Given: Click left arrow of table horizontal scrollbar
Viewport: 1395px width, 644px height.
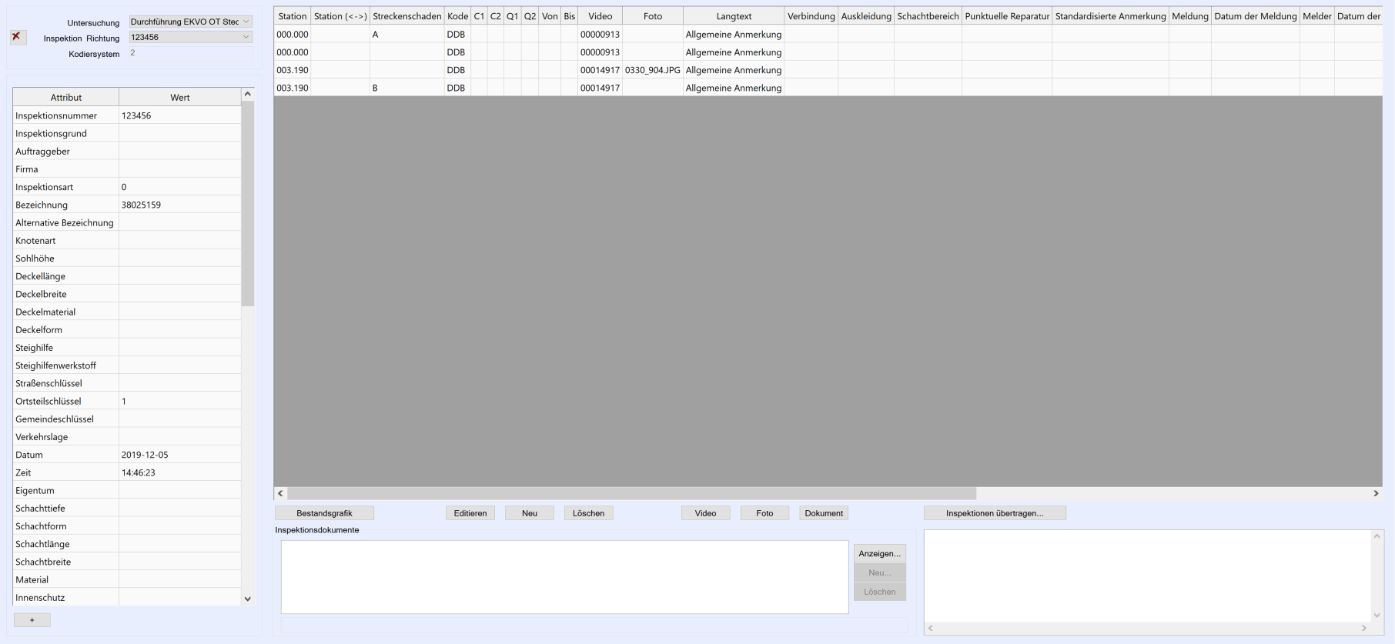Looking at the screenshot, I should [280, 493].
